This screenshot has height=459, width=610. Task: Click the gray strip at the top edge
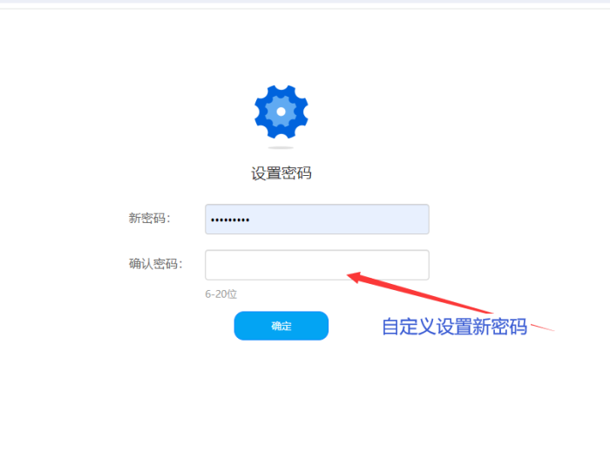pyautogui.click(x=305, y=2)
